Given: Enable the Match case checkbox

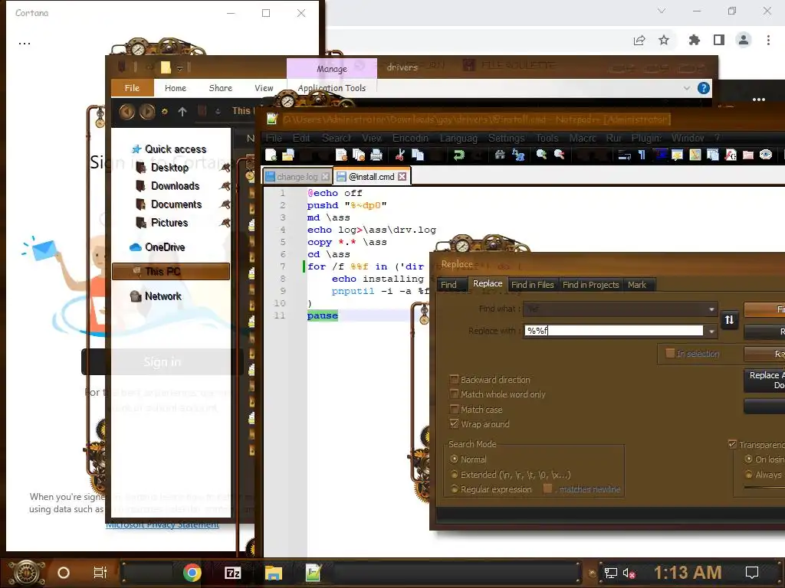Looking at the screenshot, I should click(454, 409).
